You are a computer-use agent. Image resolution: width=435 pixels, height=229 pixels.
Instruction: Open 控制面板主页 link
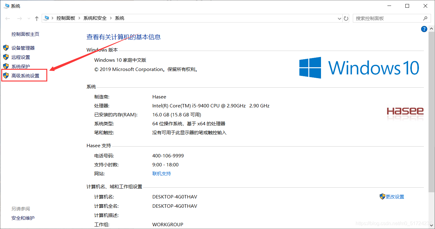pyautogui.click(x=25, y=34)
